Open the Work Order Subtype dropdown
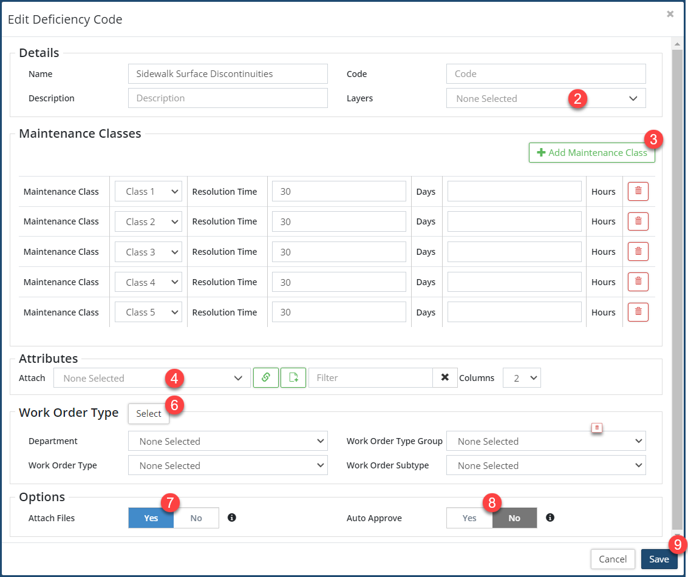Viewport: 688px width, 577px height. pyautogui.click(x=545, y=465)
